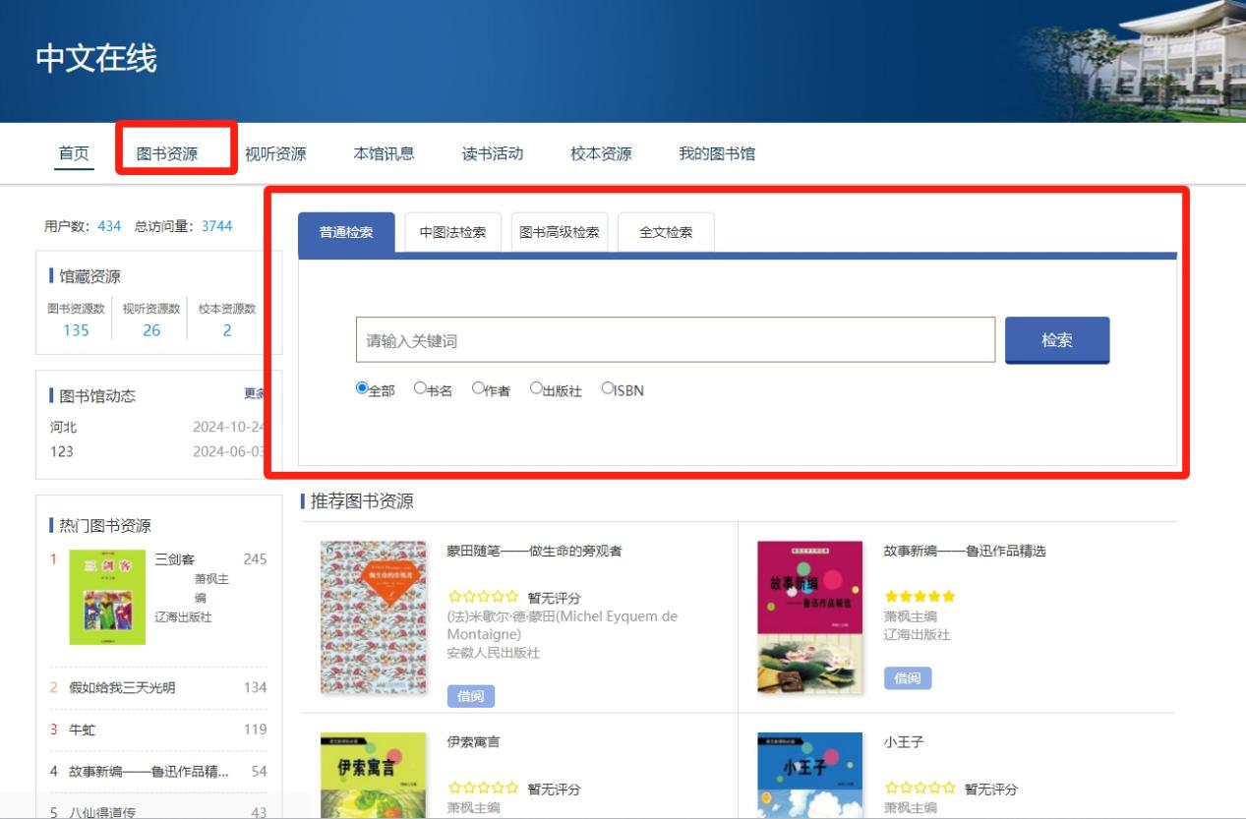Viewport: 1246px width, 819px height.
Task: Switch to the 全文检索 tab
Action: (x=666, y=233)
